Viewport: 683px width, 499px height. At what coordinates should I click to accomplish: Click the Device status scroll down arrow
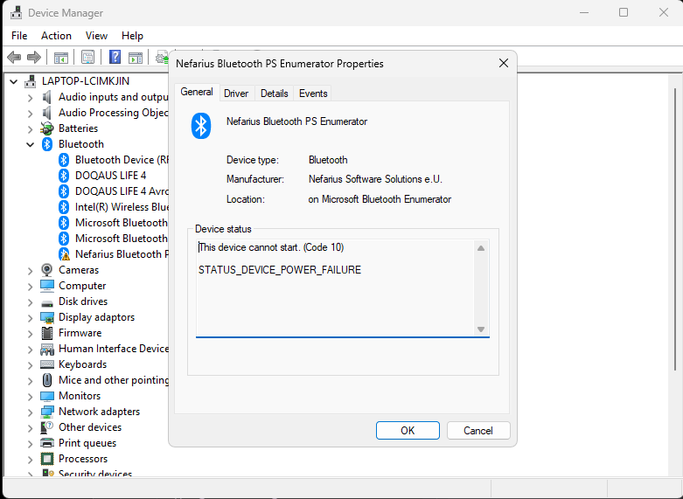[x=481, y=329]
